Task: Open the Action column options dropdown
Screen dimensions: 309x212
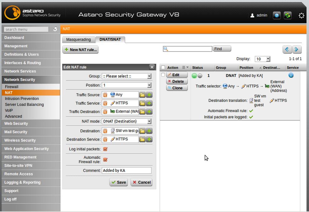Action: 185,67
